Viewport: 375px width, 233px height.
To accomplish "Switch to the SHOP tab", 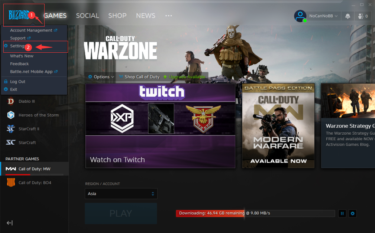I will [x=117, y=16].
